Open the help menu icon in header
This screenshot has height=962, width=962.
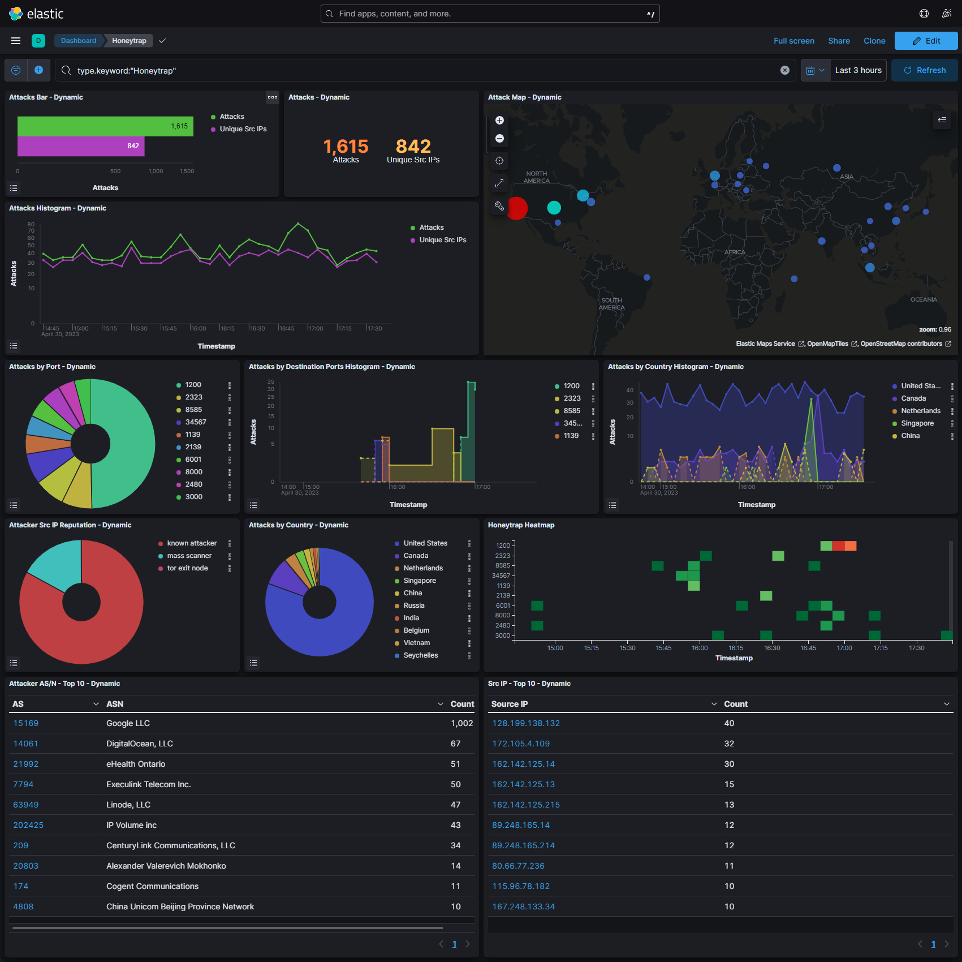[x=924, y=14]
